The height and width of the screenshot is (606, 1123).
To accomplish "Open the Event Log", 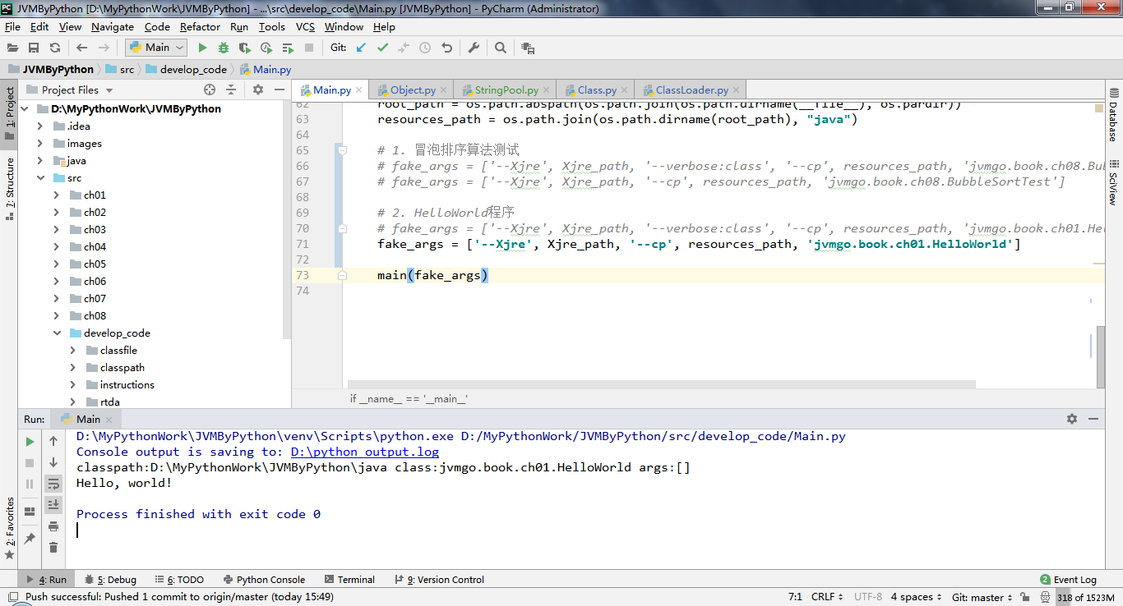I will (x=1069, y=580).
